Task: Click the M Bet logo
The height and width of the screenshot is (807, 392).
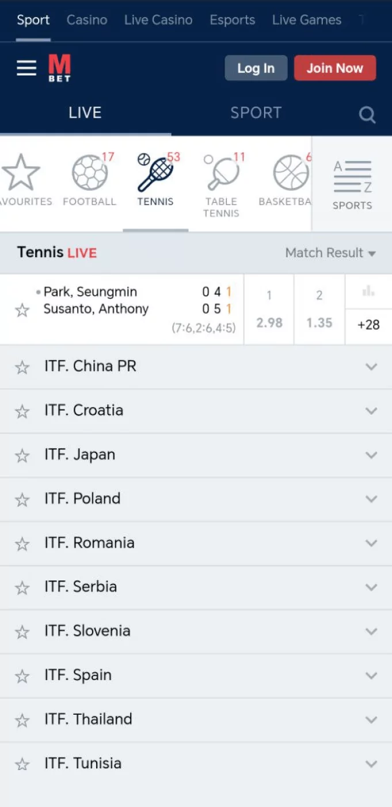Action: pos(58,67)
